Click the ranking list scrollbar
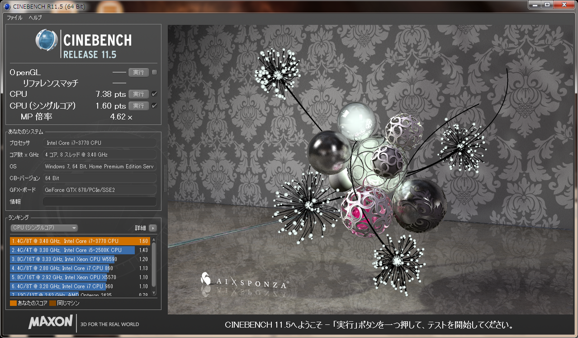Image resolution: width=578 pixels, height=338 pixels. pyautogui.click(x=154, y=265)
